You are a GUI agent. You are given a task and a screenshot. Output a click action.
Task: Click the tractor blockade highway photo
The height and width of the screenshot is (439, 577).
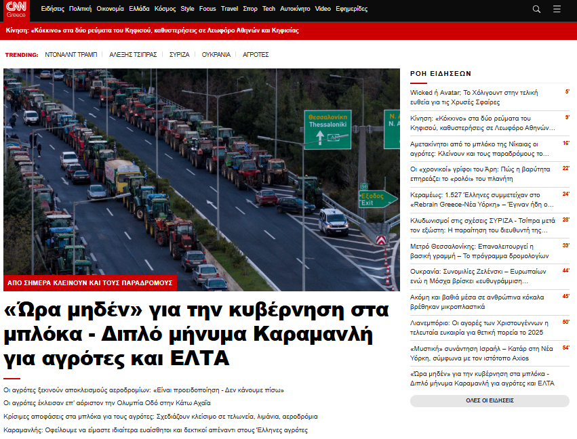pyautogui.click(x=201, y=169)
